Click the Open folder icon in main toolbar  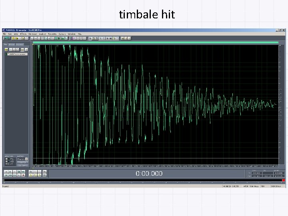click(17, 38)
